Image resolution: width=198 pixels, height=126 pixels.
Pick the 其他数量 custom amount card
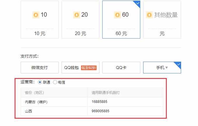tap(162, 20)
